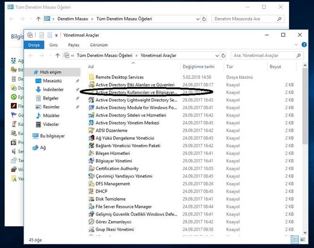Click the Videolar film icon
314x248 pixels.
[38, 124]
